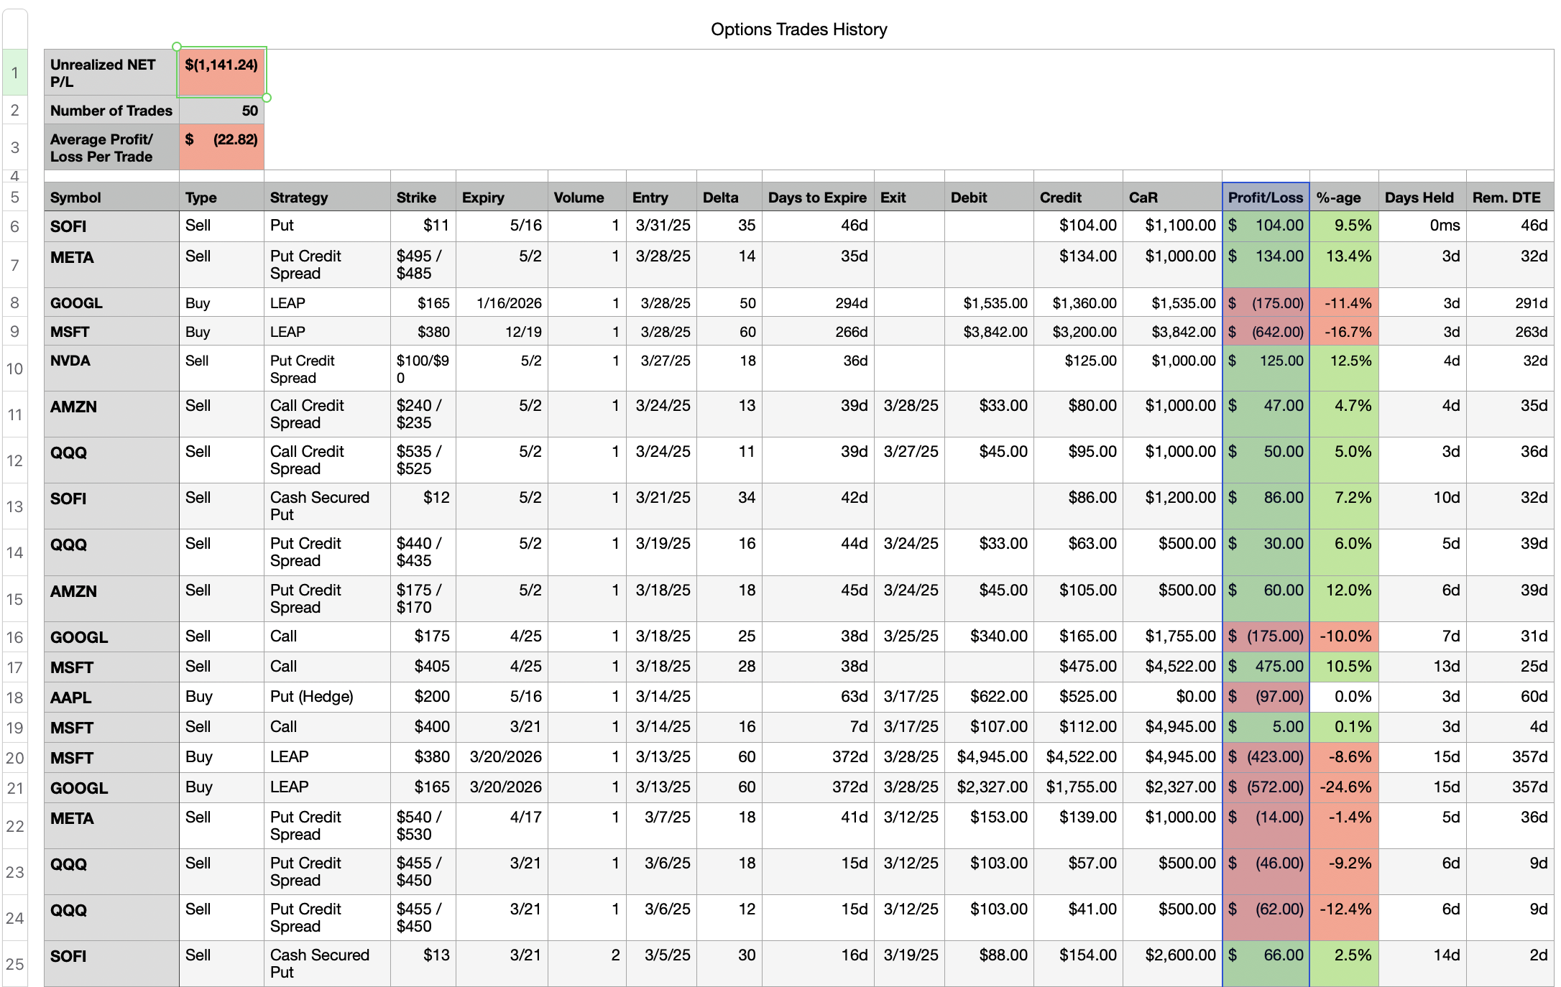Select the average loss value $ (22.82)
Screen dimensions: 1561x987
(221, 147)
